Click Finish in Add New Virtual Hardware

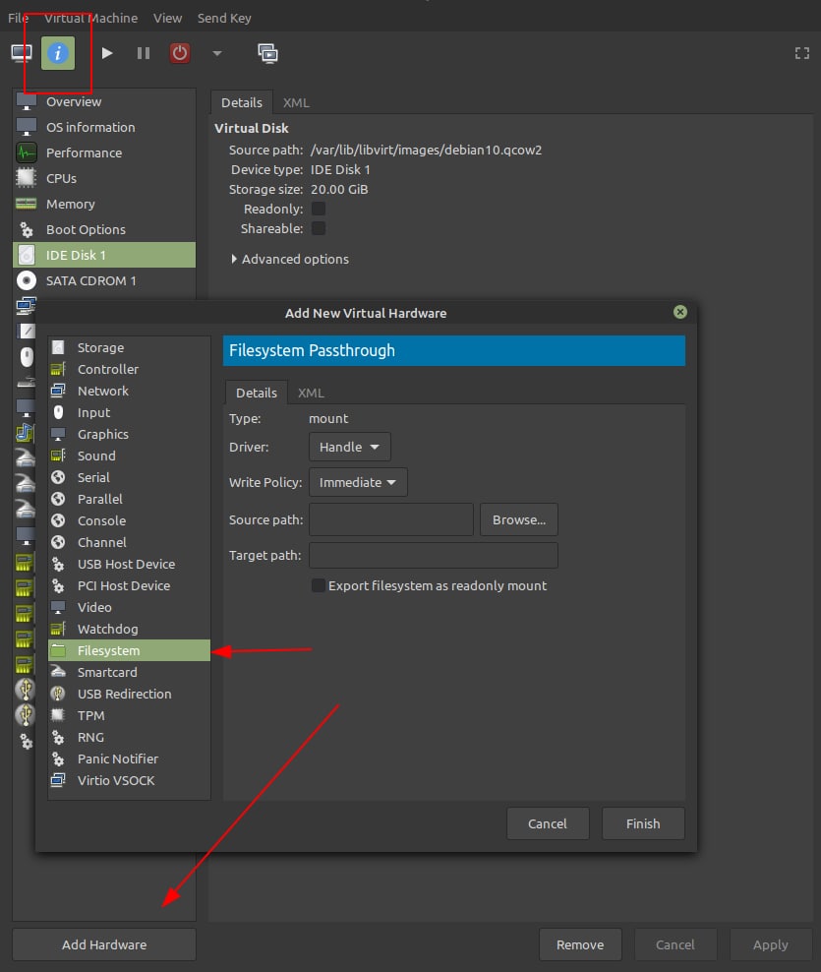643,823
